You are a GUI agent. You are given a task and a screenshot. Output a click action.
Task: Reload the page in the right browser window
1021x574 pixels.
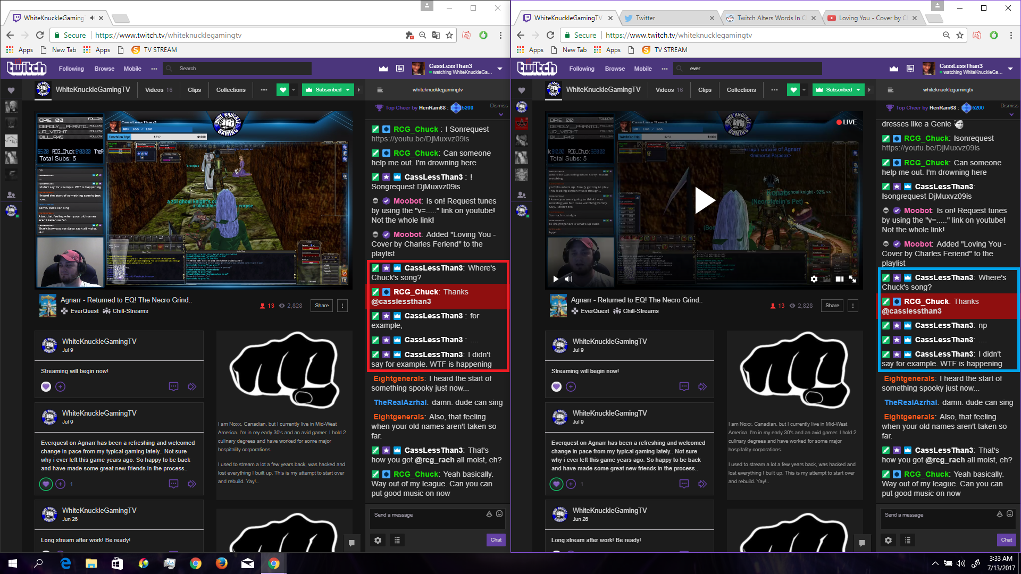550,35
